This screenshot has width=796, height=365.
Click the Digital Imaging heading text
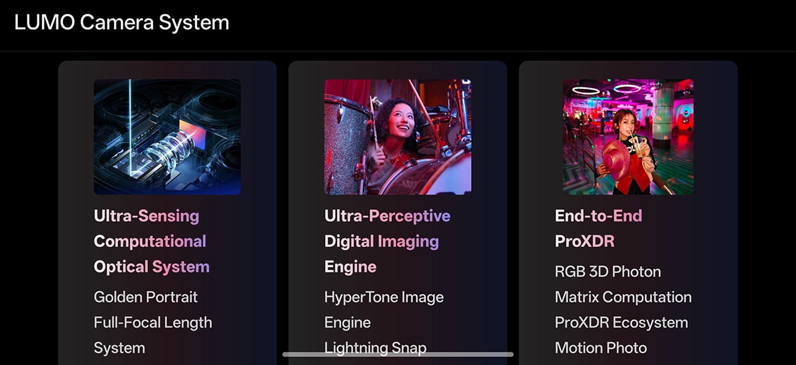click(x=381, y=241)
